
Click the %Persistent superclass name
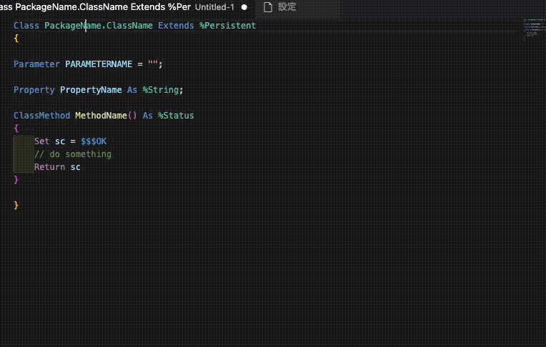(227, 26)
